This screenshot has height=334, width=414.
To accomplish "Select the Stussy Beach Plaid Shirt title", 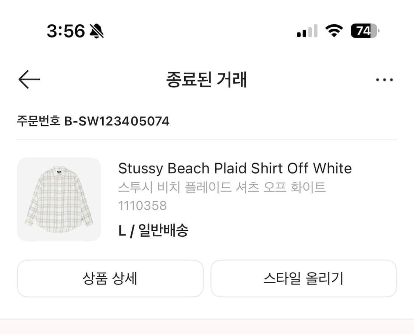I will pos(234,168).
